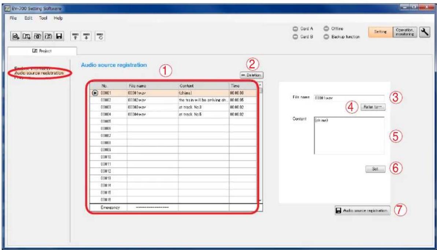Screen dimensions: 437x250
Task: Click the Deletion button
Action: tap(251, 75)
